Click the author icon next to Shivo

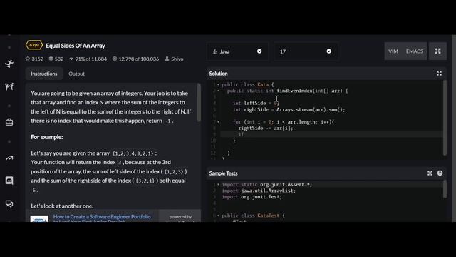tap(167, 59)
